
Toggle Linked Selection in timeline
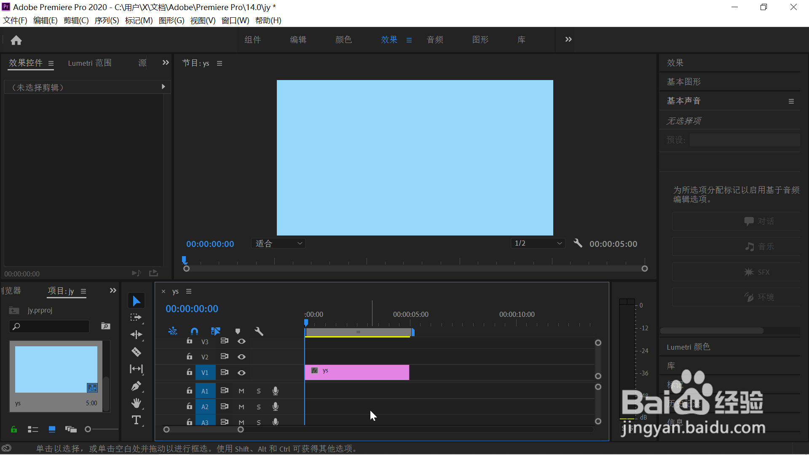coord(216,332)
